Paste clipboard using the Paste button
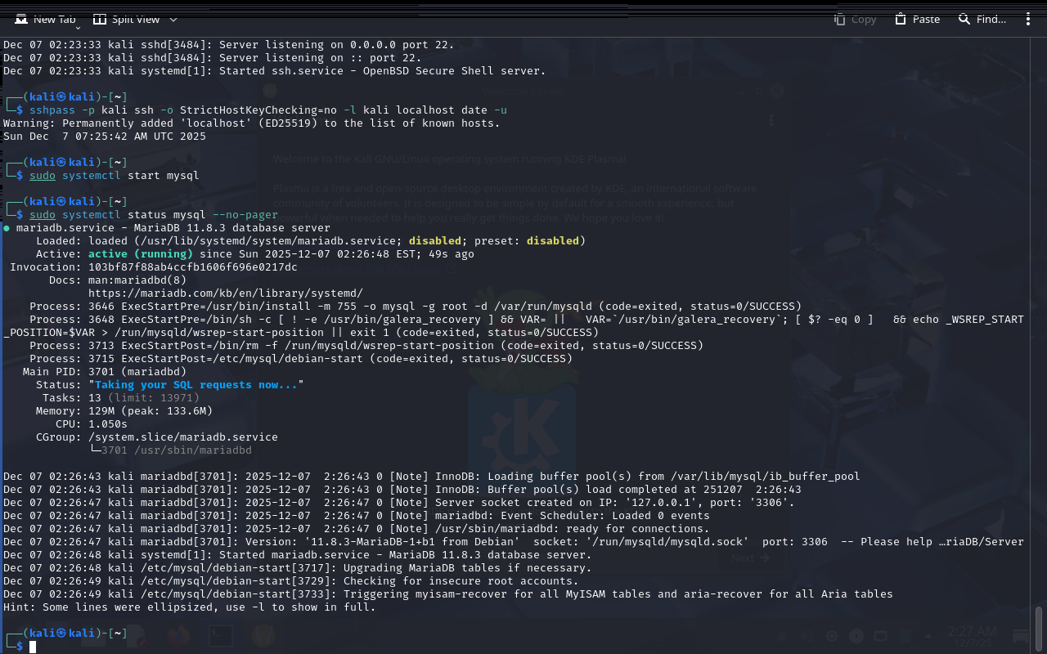Viewport: 1047px width, 654px height. [x=917, y=19]
